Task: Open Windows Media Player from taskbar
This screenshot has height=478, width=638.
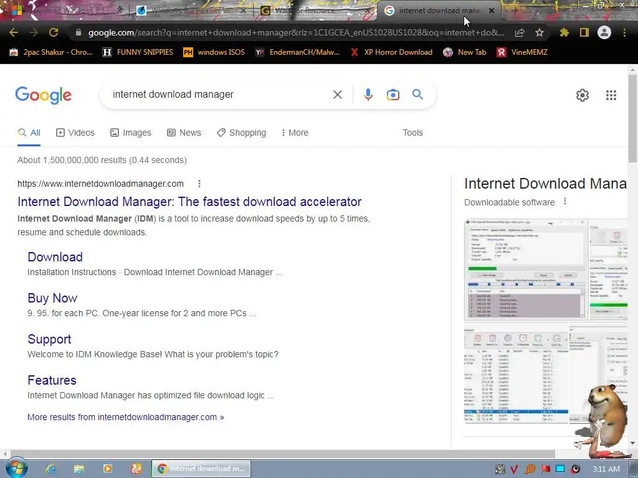Action: (108, 469)
